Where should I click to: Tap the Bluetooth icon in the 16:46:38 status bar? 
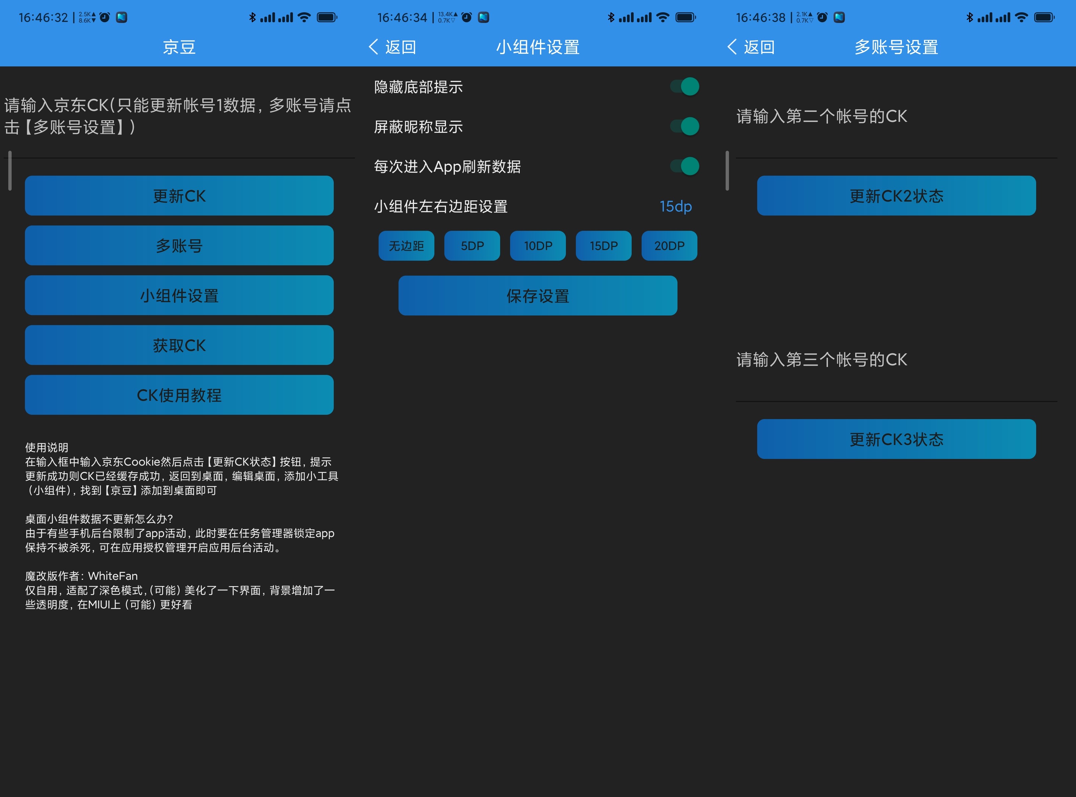pyautogui.click(x=970, y=17)
